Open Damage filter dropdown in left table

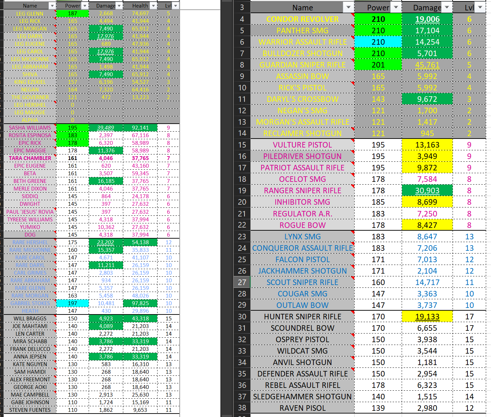(119, 6)
